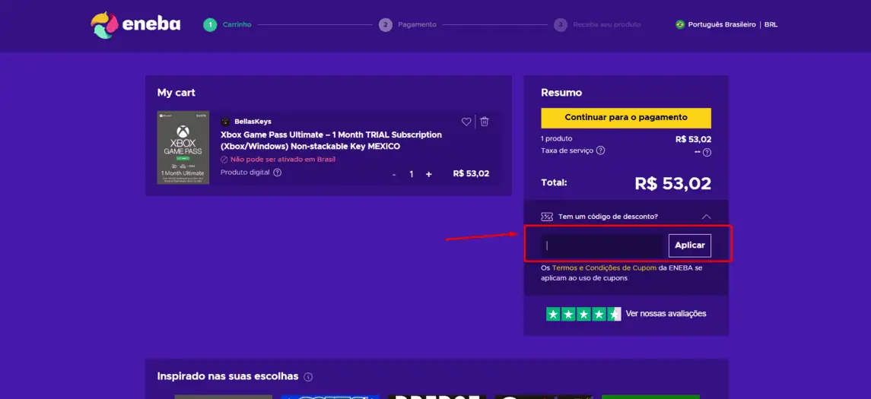
Task: Select the Carrinho step
Action: click(227, 25)
